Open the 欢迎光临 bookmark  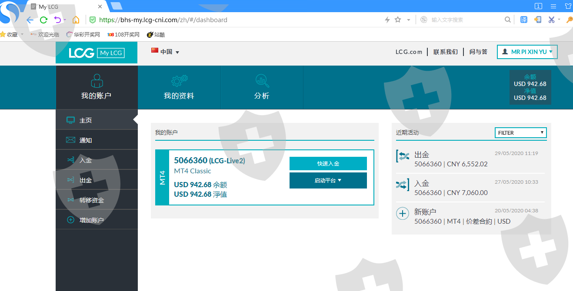[45, 34]
